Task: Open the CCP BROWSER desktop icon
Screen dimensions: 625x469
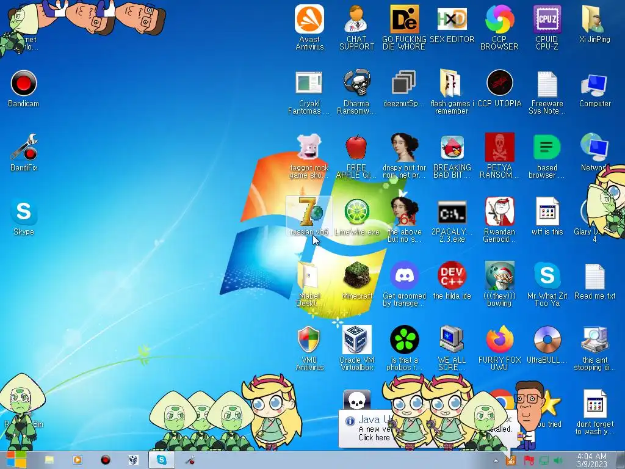Action: (x=499, y=27)
